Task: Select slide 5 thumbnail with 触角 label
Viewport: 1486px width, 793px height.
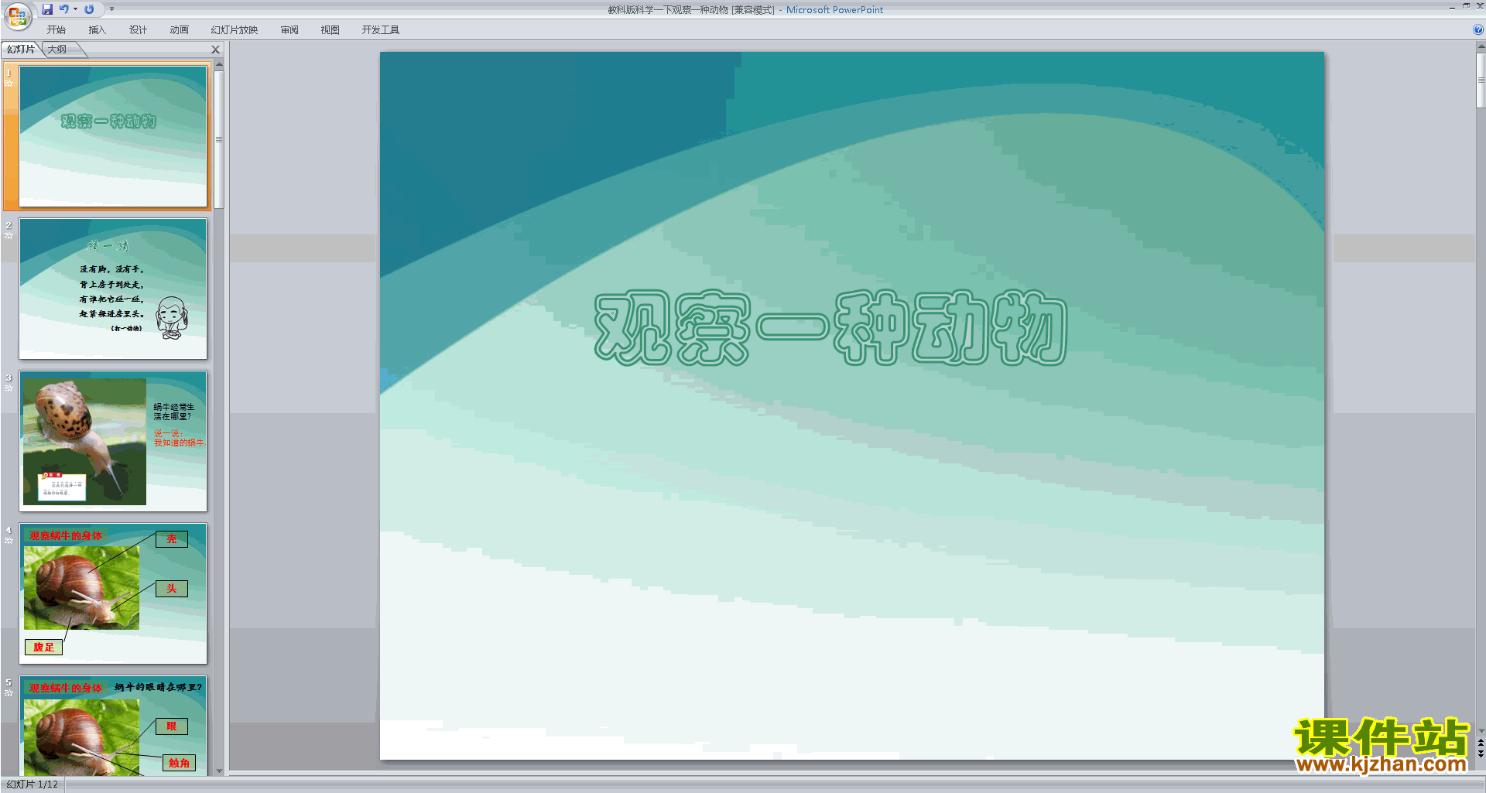Action: click(x=113, y=726)
